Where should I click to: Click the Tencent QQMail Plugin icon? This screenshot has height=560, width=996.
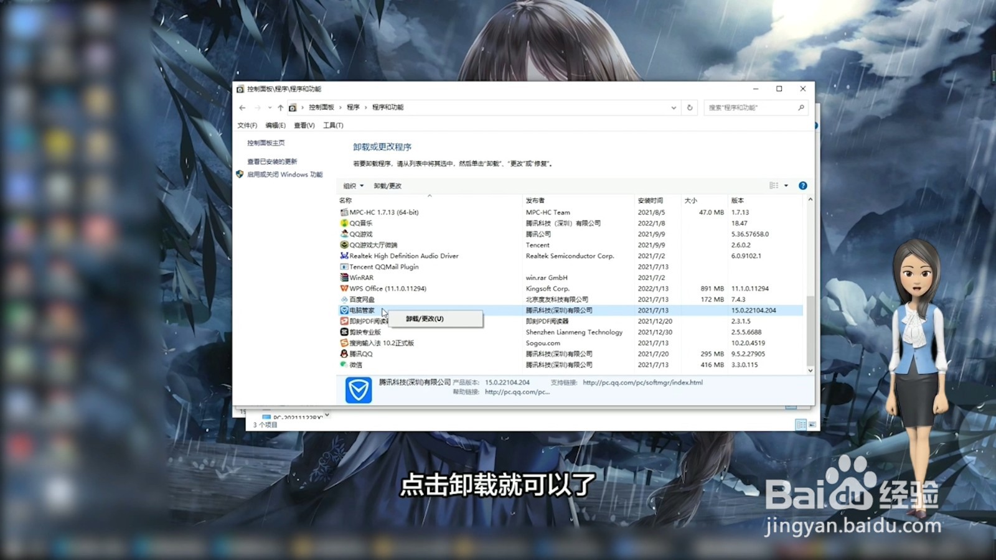pos(344,266)
